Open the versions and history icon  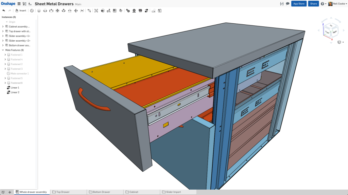click(24, 4)
